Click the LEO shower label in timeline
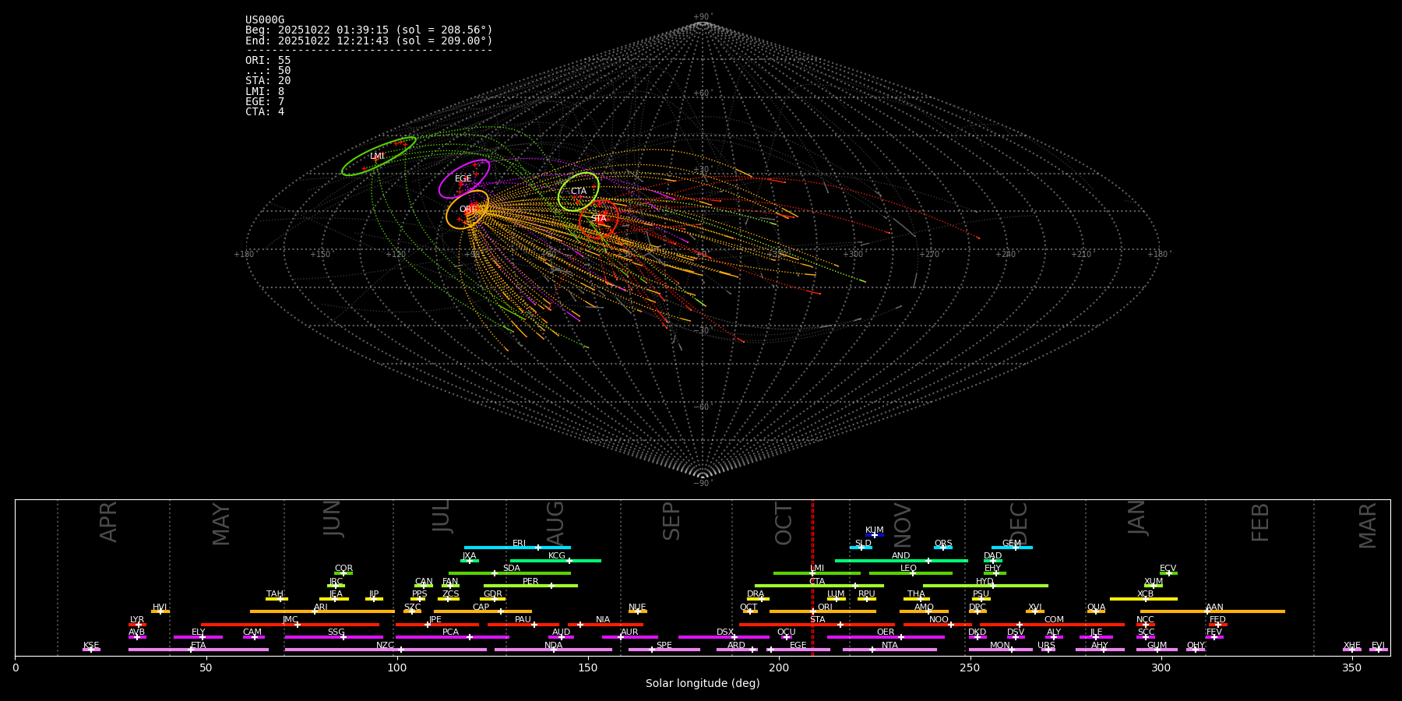Screen dimensions: 1402x701 pyautogui.click(x=909, y=569)
